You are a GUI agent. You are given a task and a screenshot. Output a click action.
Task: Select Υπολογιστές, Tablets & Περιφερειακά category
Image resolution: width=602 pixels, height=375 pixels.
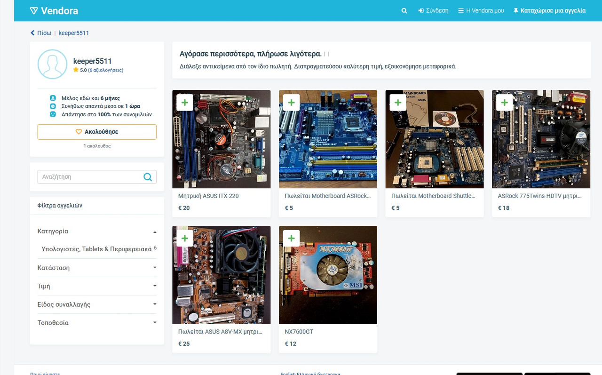coord(96,249)
